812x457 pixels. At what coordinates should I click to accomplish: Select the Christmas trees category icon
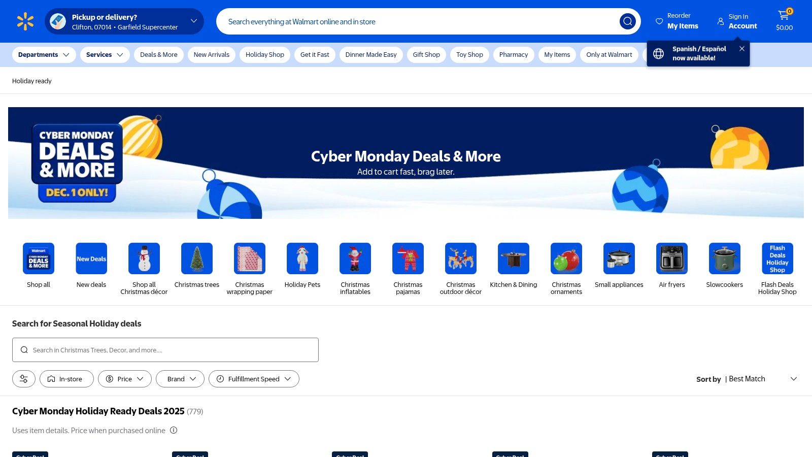click(197, 258)
